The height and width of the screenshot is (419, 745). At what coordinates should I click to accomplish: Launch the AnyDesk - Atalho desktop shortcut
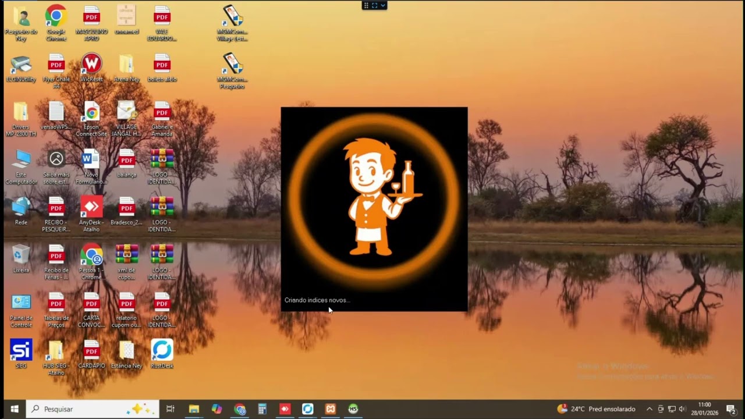(91, 215)
